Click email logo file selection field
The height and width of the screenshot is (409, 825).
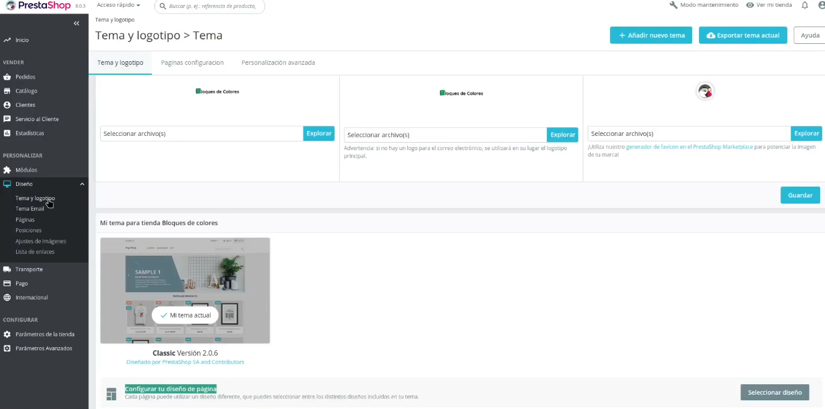click(446, 135)
